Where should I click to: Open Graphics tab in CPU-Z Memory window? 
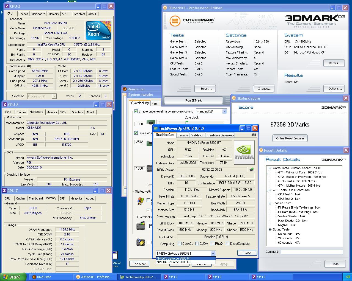click(x=77, y=198)
